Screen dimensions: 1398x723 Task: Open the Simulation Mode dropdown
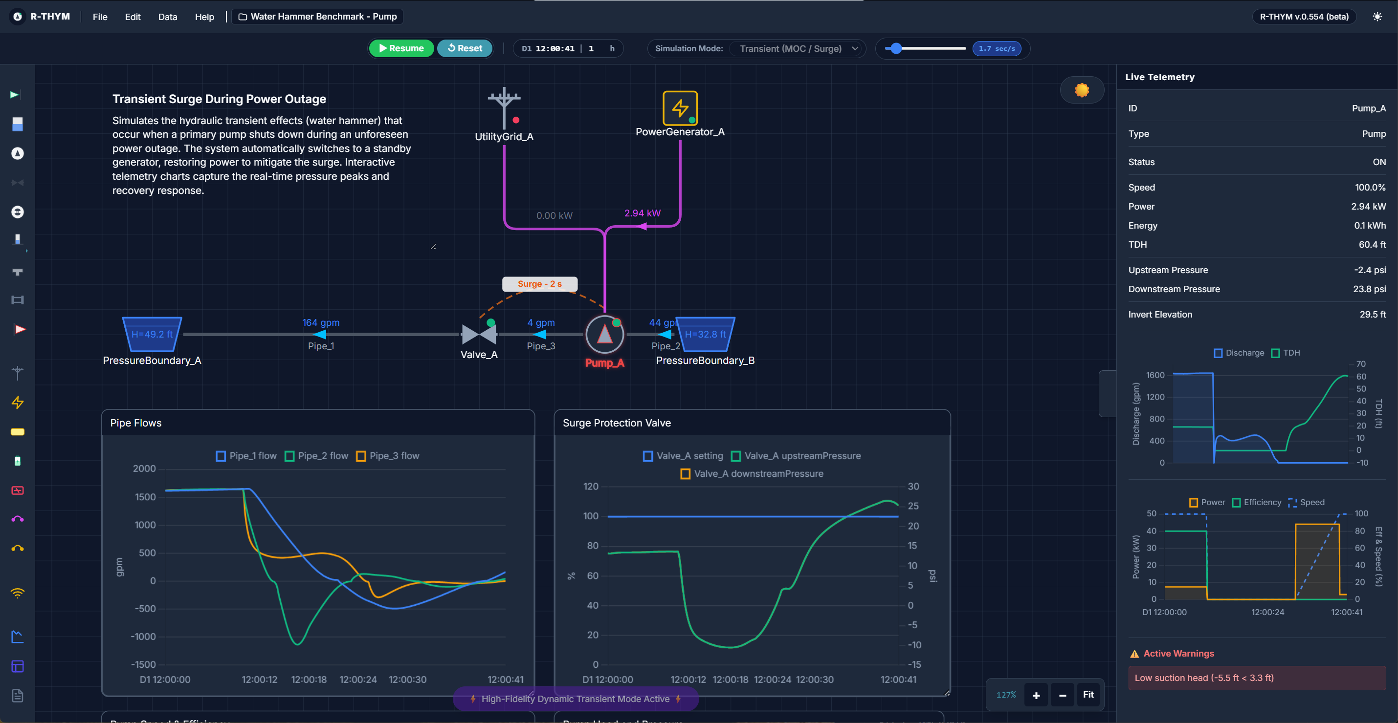tap(796, 49)
